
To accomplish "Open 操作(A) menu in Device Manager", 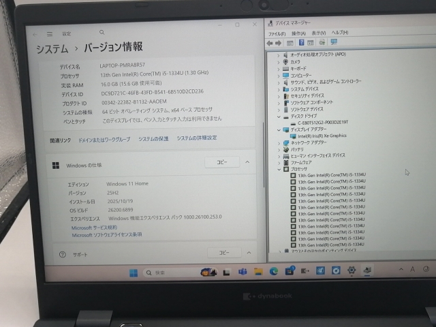I will 298,33.
